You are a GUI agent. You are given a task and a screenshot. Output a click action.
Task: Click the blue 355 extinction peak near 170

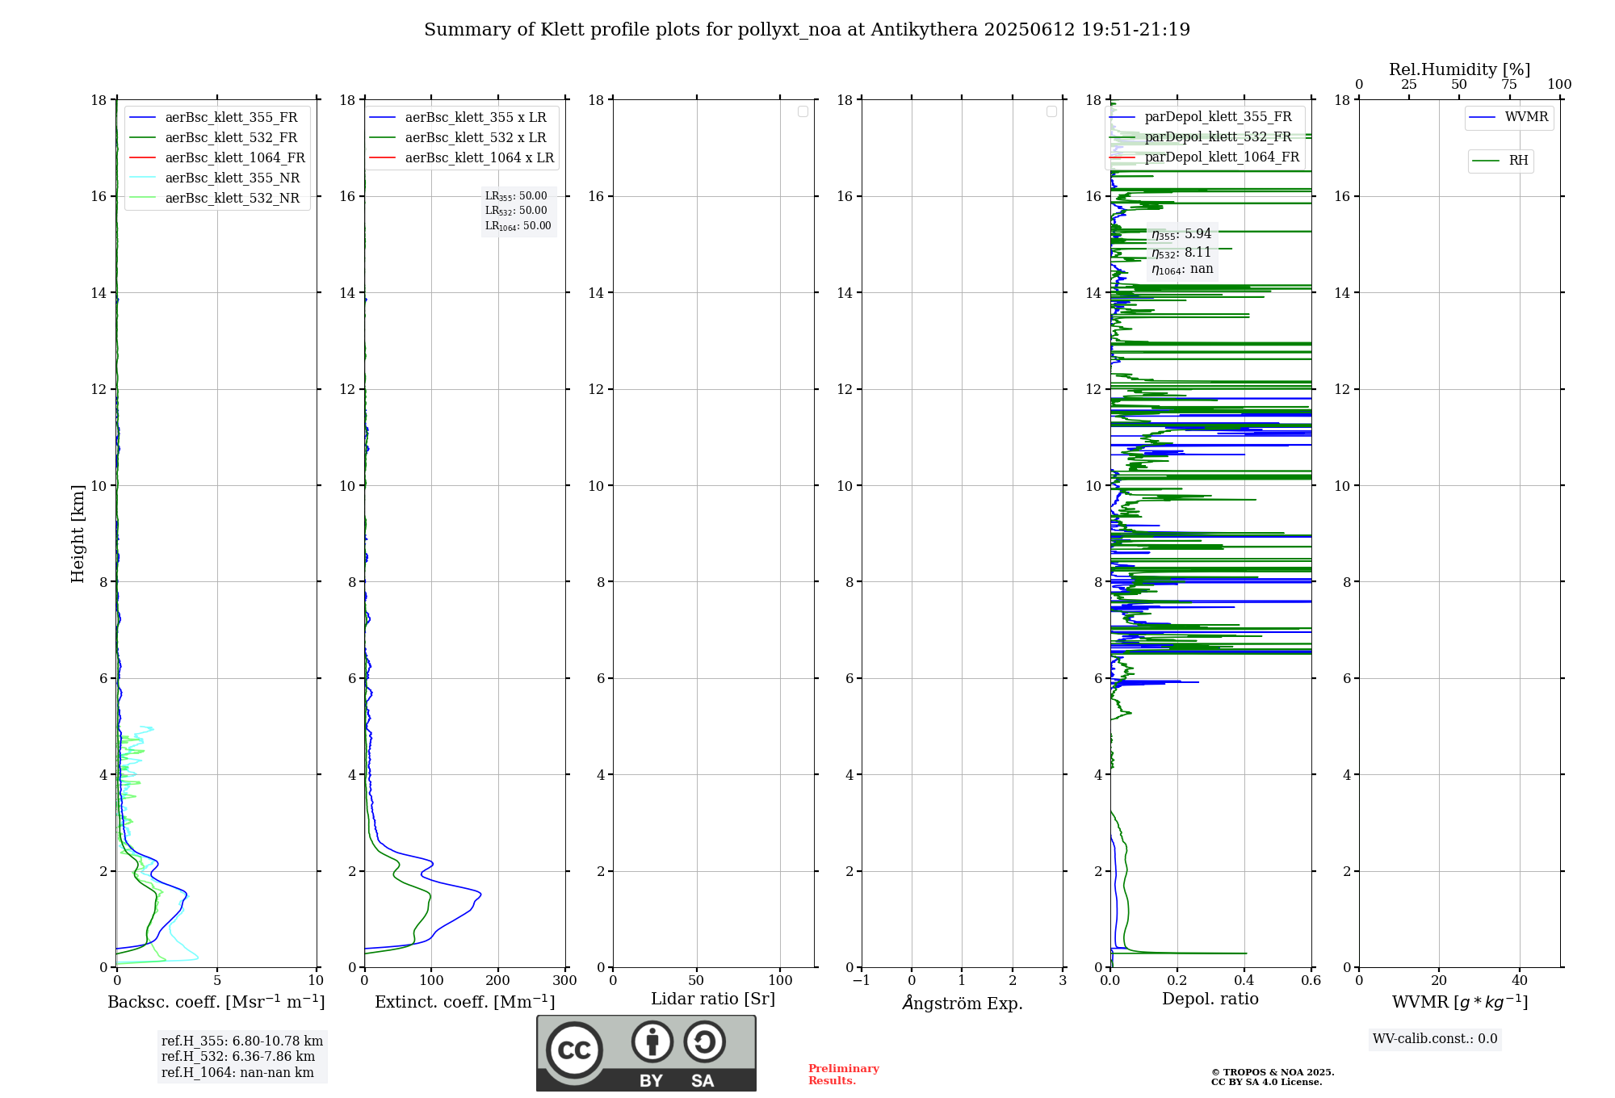tap(479, 894)
